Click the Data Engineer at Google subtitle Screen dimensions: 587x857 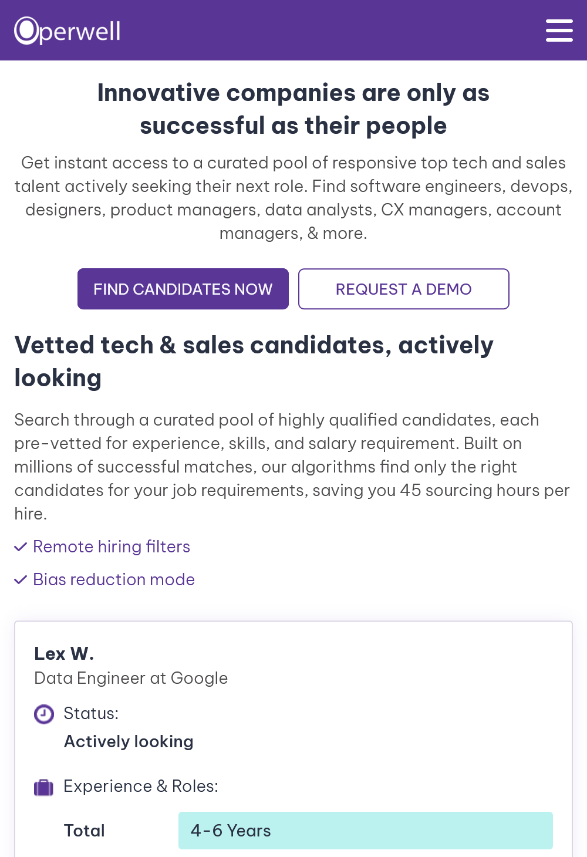click(131, 678)
